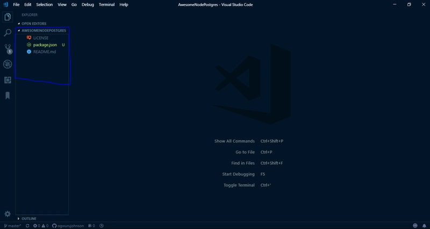Screen dimensions: 430x229
Task: Minimize the VS Code window
Action: tap(395, 4)
